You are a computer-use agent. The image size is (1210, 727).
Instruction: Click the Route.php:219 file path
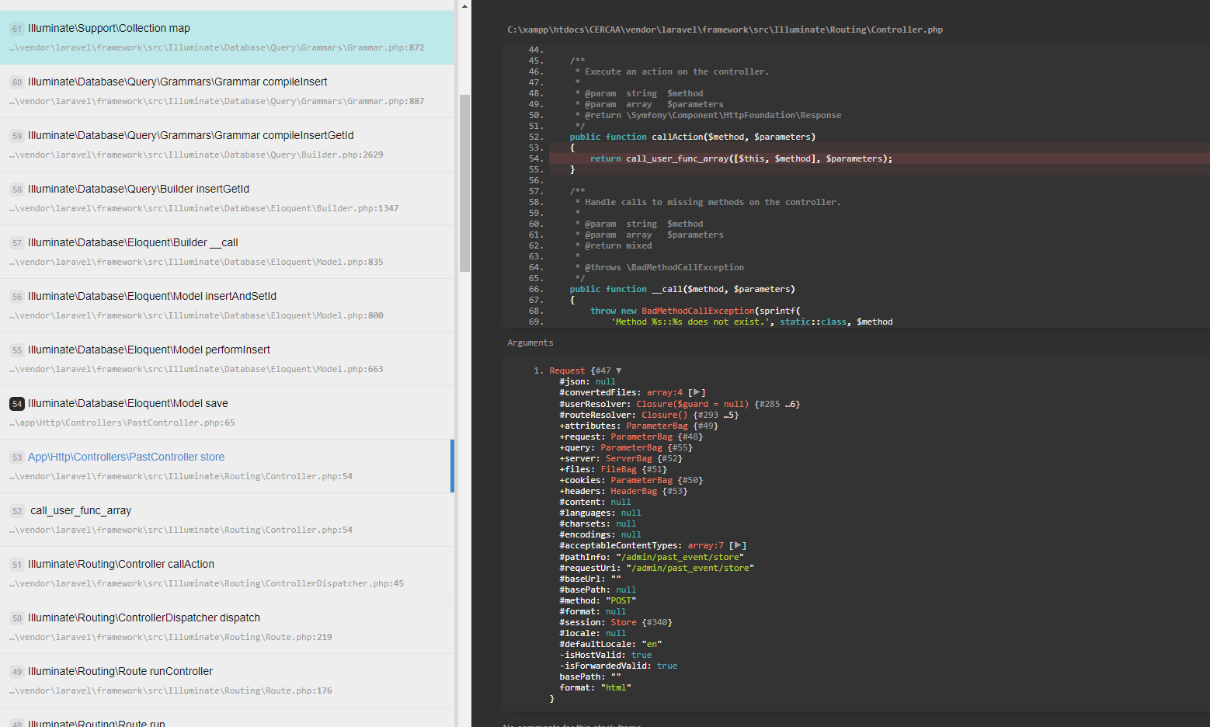coord(171,637)
